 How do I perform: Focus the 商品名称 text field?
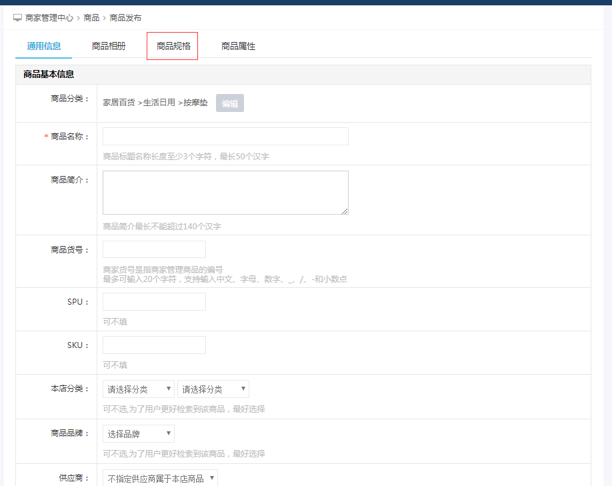(x=225, y=137)
